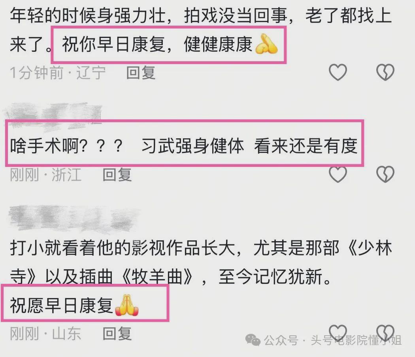Like the comment posted from 辽宁
Viewport: 415px width, 357px height.
338,72
